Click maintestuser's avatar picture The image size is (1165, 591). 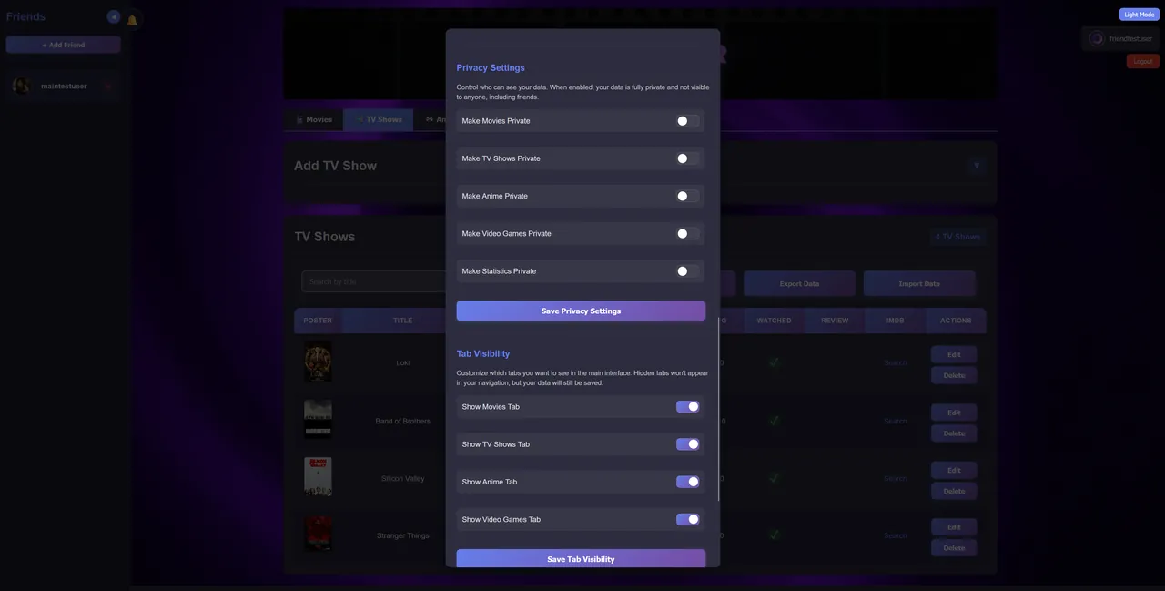tap(21, 86)
